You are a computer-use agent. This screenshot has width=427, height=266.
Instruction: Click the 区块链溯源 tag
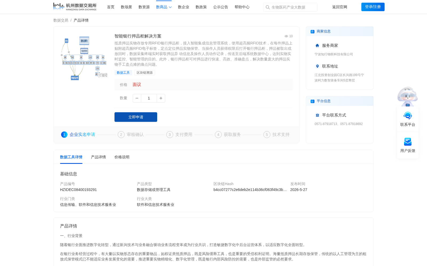[145, 73]
